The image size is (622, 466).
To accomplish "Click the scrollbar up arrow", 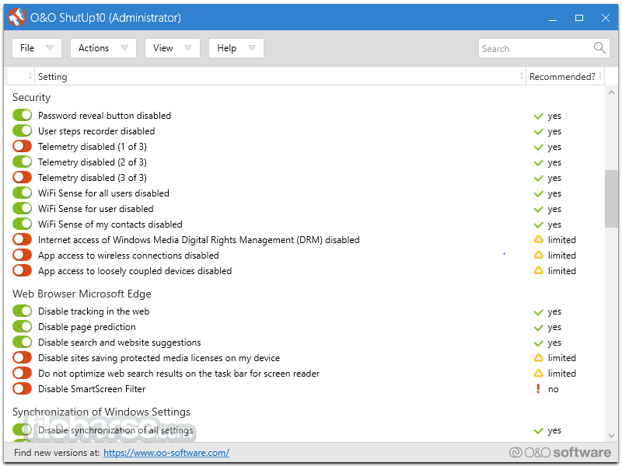I will (x=611, y=92).
